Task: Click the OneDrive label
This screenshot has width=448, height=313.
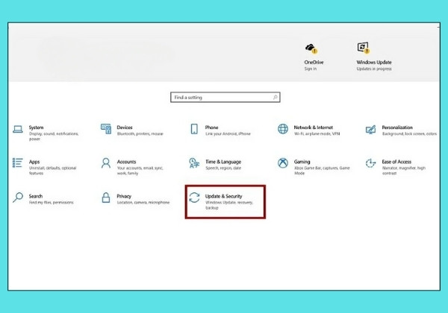Action: [x=314, y=62]
